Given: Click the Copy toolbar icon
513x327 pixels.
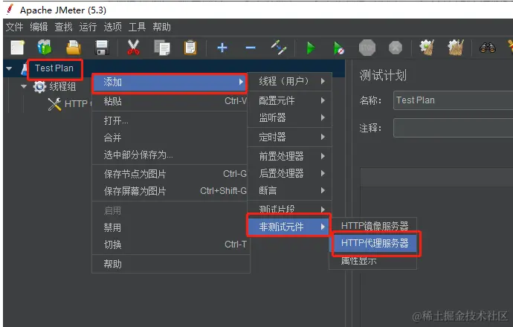Looking at the screenshot, I should tap(162, 48).
